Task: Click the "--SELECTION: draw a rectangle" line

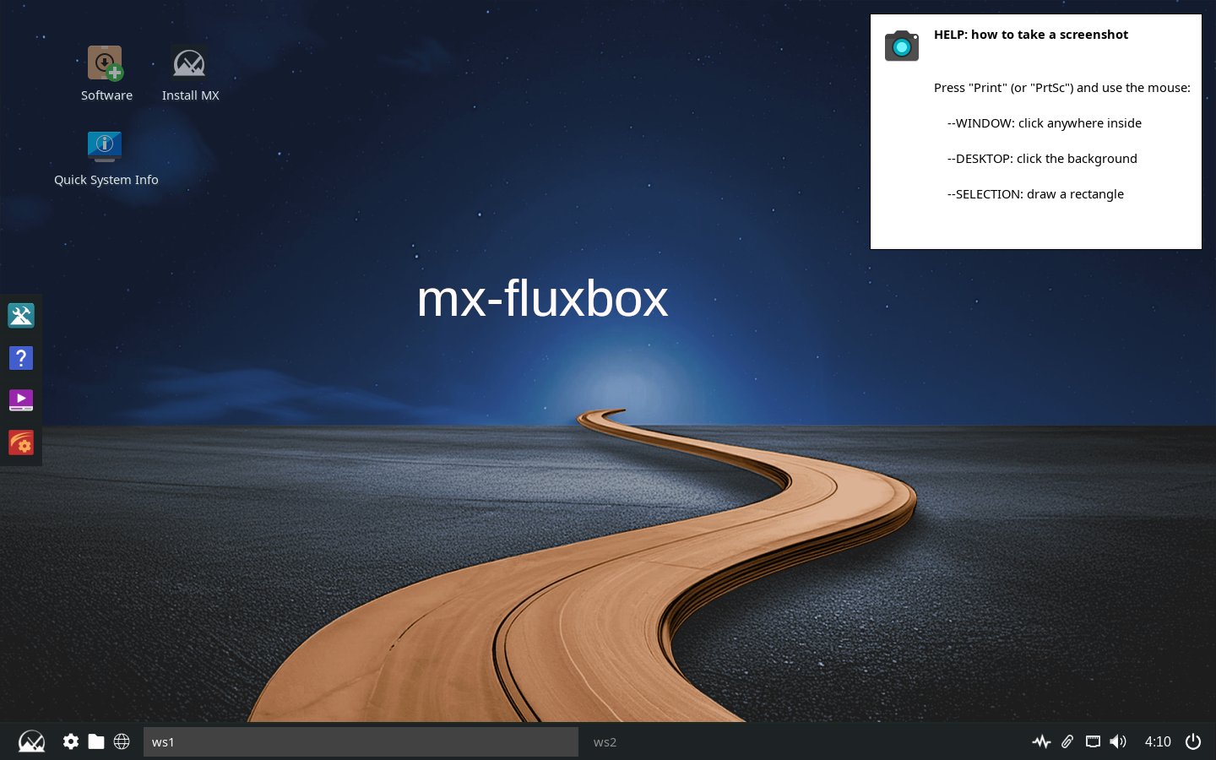Action: [x=1035, y=194]
